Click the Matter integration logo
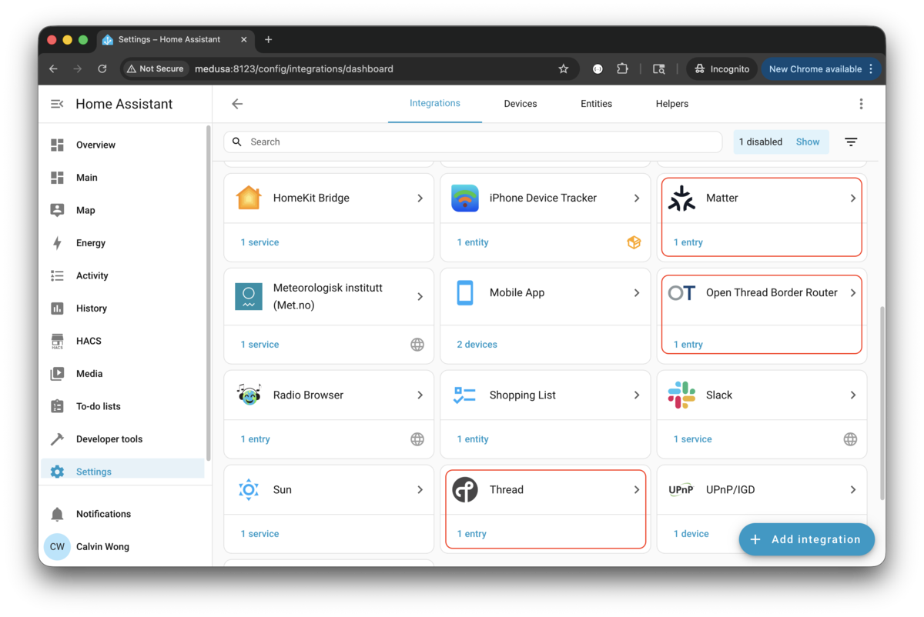The image size is (924, 617). tap(681, 198)
